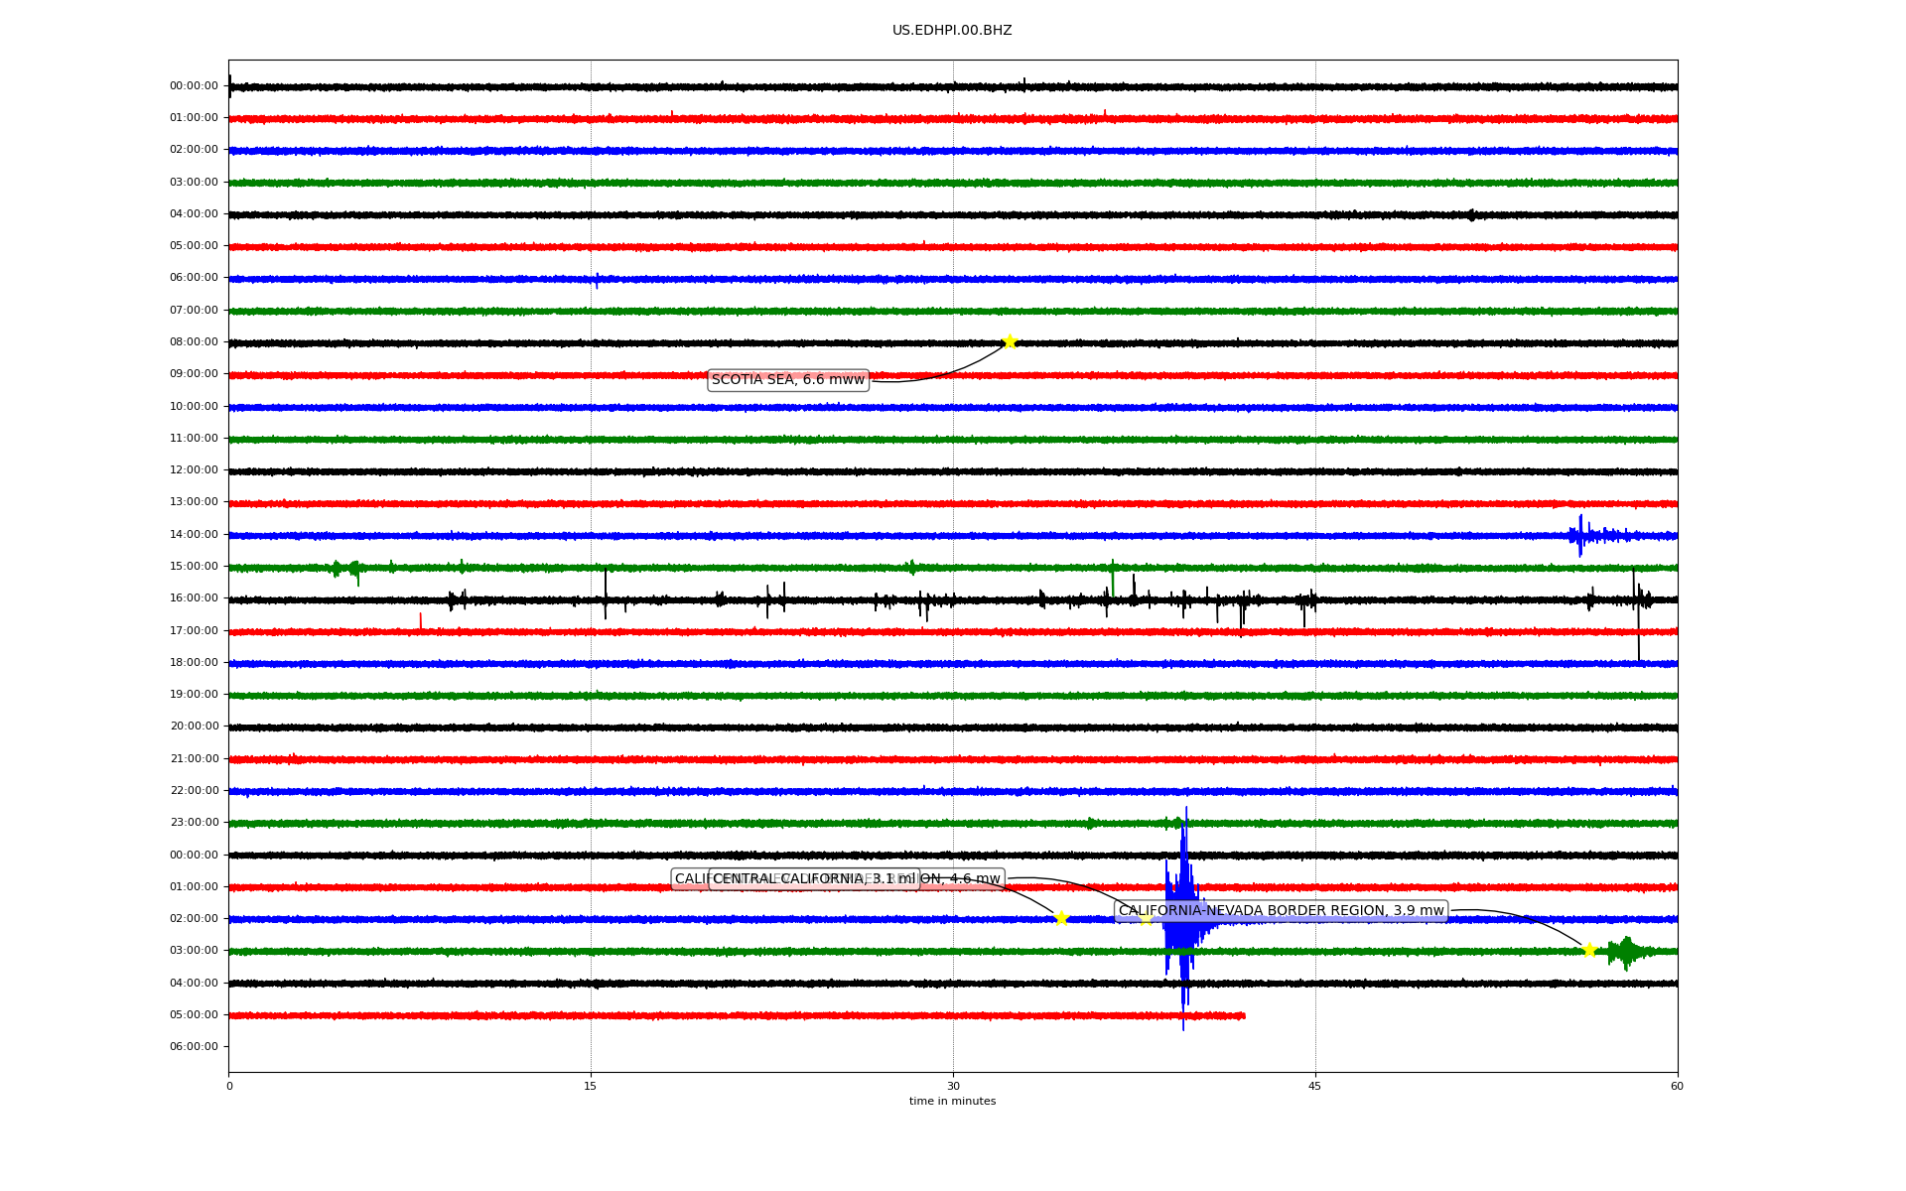Click the 10:00:00 time label

194,407
